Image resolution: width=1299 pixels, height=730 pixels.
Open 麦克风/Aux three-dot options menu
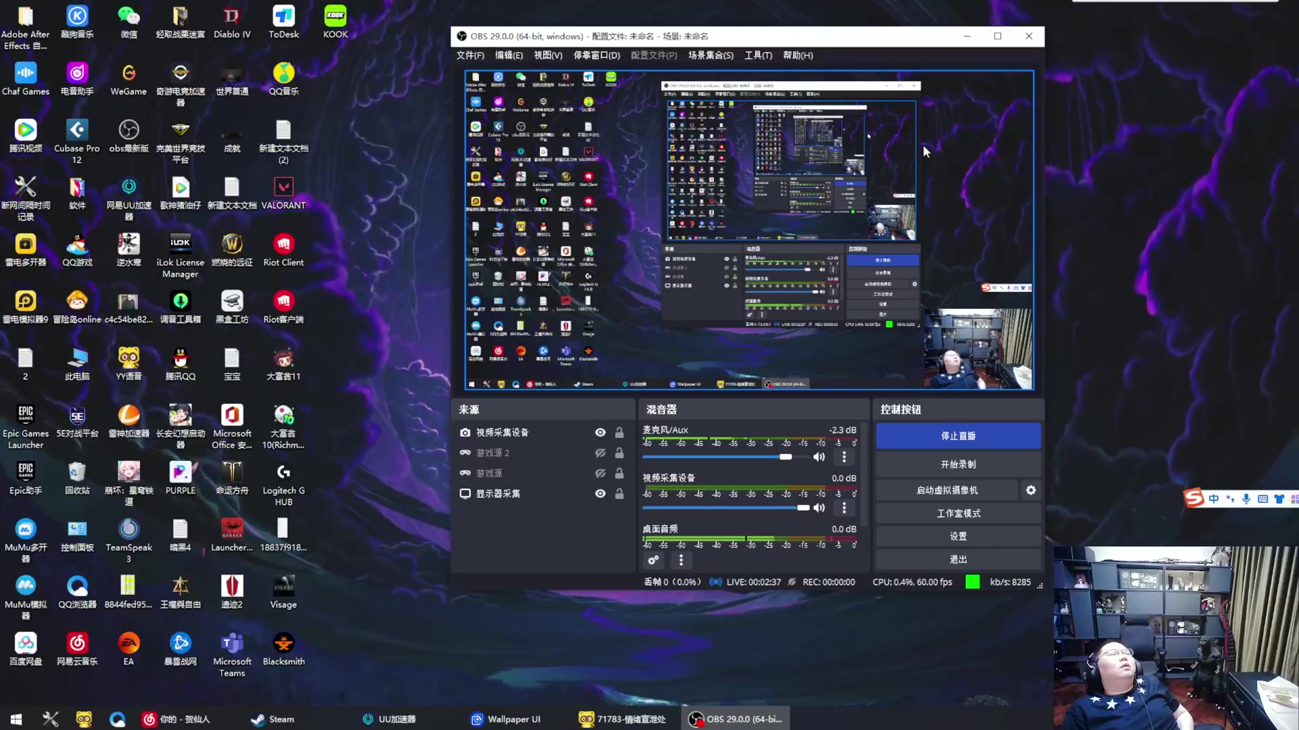[844, 457]
